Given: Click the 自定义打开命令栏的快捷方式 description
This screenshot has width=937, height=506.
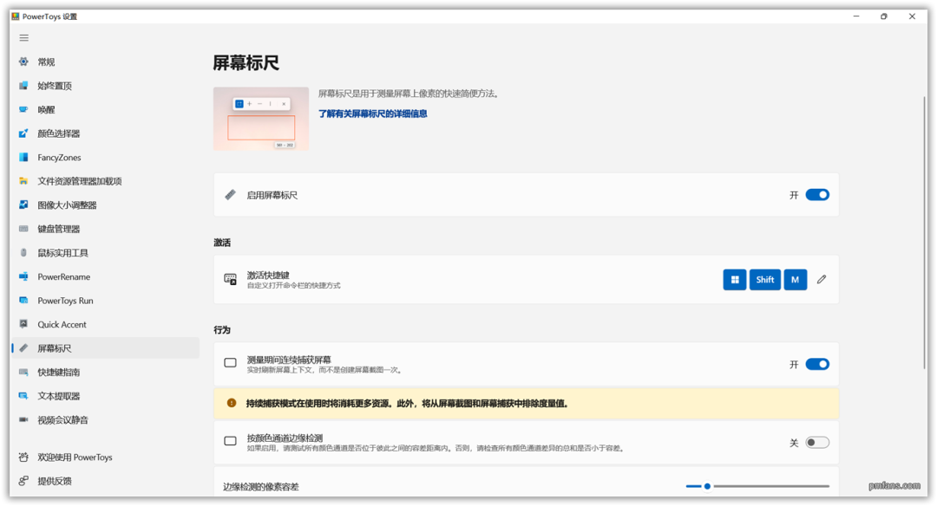Looking at the screenshot, I should point(293,286).
